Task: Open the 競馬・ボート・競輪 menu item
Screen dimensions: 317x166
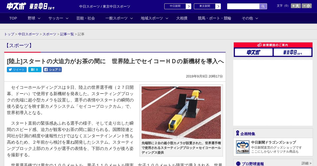Action: tap(215, 18)
